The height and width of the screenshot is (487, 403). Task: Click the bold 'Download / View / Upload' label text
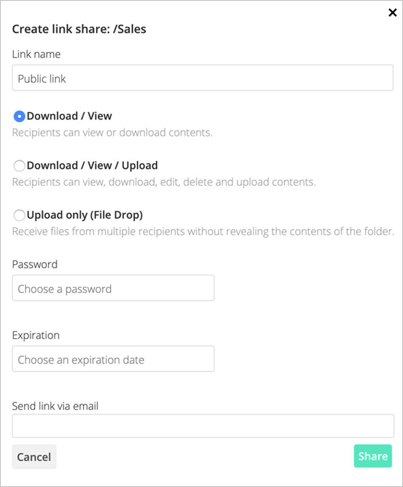coord(92,165)
